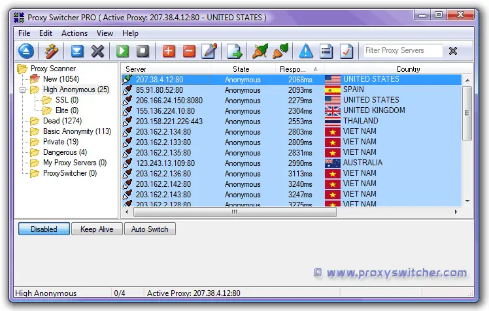Remove a proxy with the red minus icon
Screen dimensions: 489x311
[189, 51]
